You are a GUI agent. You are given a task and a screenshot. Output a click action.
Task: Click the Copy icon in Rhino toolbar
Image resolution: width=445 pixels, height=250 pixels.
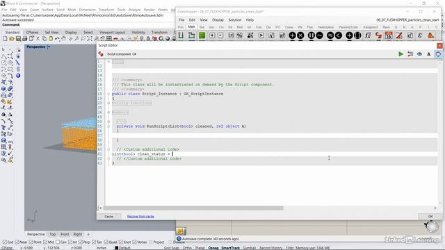44,39
